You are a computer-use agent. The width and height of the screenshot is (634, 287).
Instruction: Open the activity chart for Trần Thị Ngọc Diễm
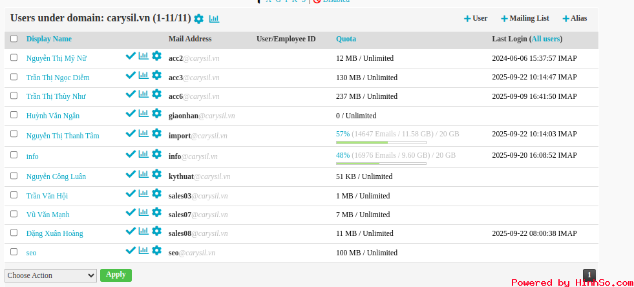[143, 76]
